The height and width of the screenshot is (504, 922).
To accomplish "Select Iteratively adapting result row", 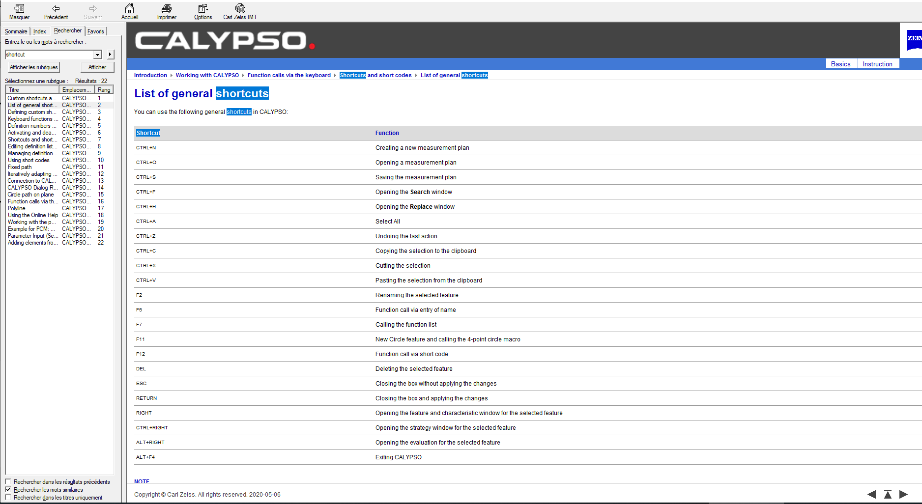I will [x=59, y=174].
